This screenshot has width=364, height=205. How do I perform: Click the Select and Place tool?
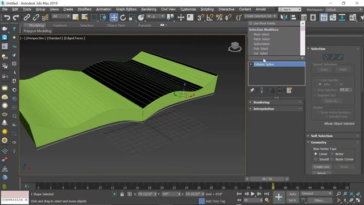pos(141,18)
